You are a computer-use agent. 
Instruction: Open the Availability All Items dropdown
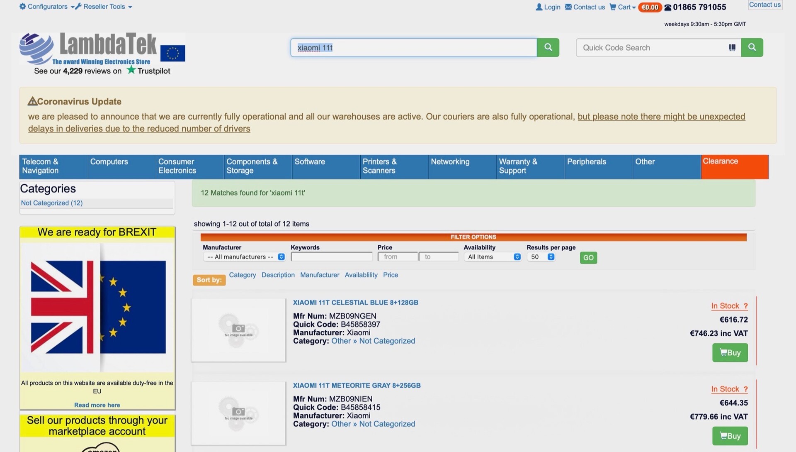pyautogui.click(x=492, y=257)
